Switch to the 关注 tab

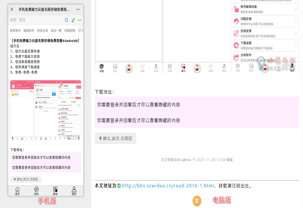click(x=22, y=20)
